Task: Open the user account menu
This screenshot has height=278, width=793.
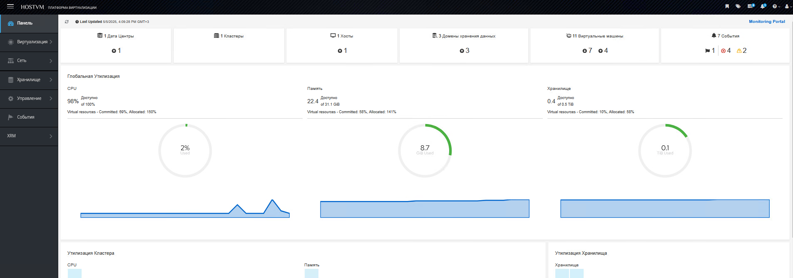Action: click(788, 6)
